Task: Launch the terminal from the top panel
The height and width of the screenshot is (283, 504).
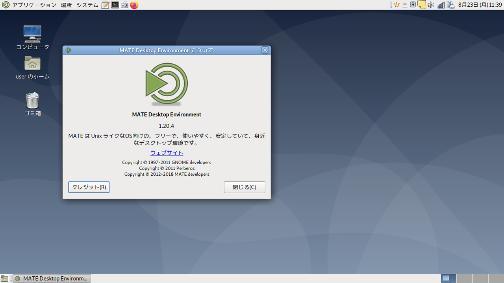Action: tap(115, 5)
